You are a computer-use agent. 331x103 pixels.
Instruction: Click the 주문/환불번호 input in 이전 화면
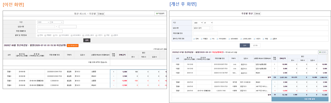50,31
